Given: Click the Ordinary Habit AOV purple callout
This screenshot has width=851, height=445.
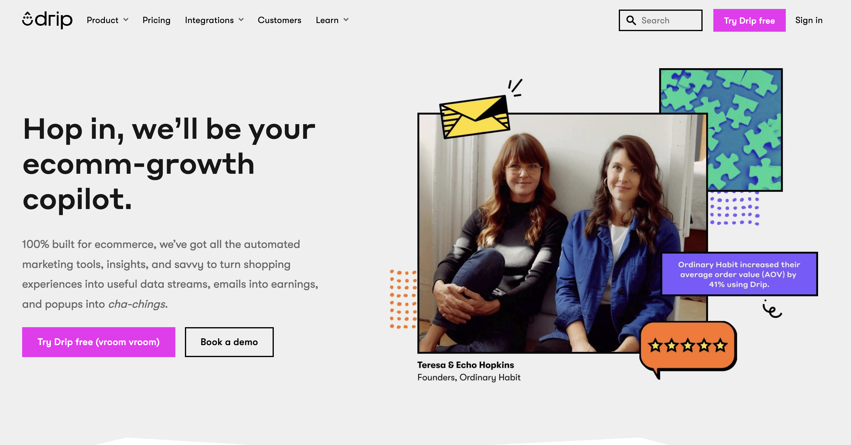Looking at the screenshot, I should 739,274.
